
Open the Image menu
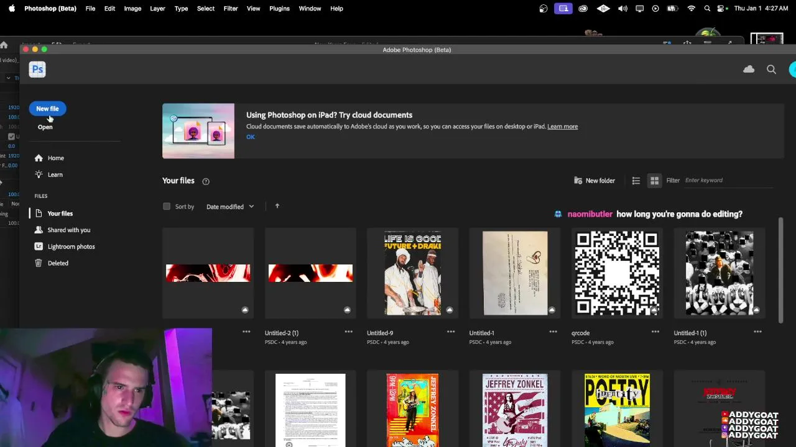pos(132,9)
